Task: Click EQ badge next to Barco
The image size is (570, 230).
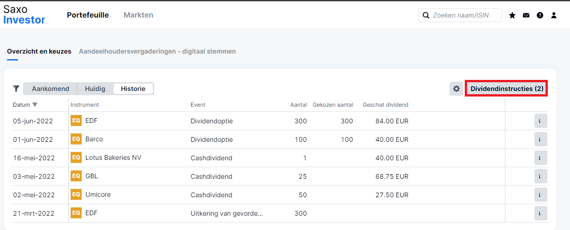Action: point(76,139)
